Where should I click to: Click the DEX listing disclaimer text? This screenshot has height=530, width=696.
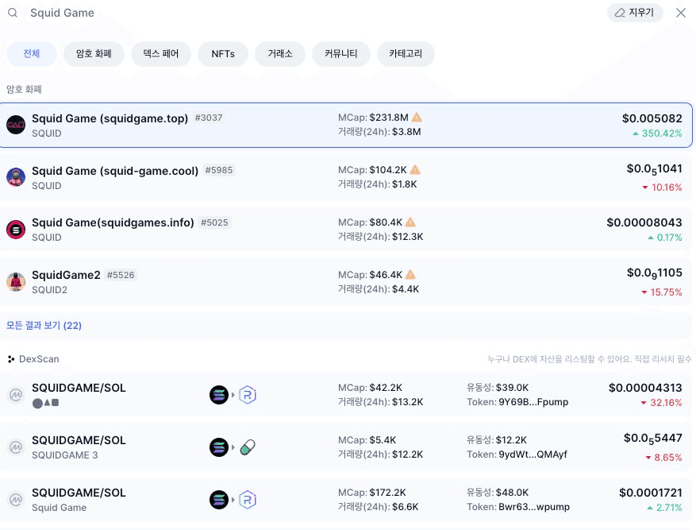coord(590,359)
